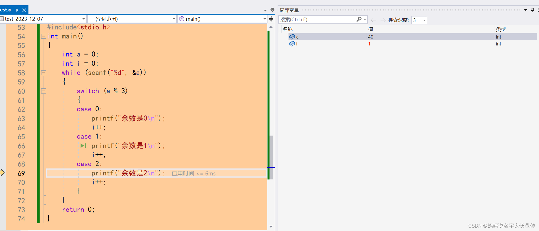Click the int a = 0; declaration
539x231 pixels.
(80, 54)
